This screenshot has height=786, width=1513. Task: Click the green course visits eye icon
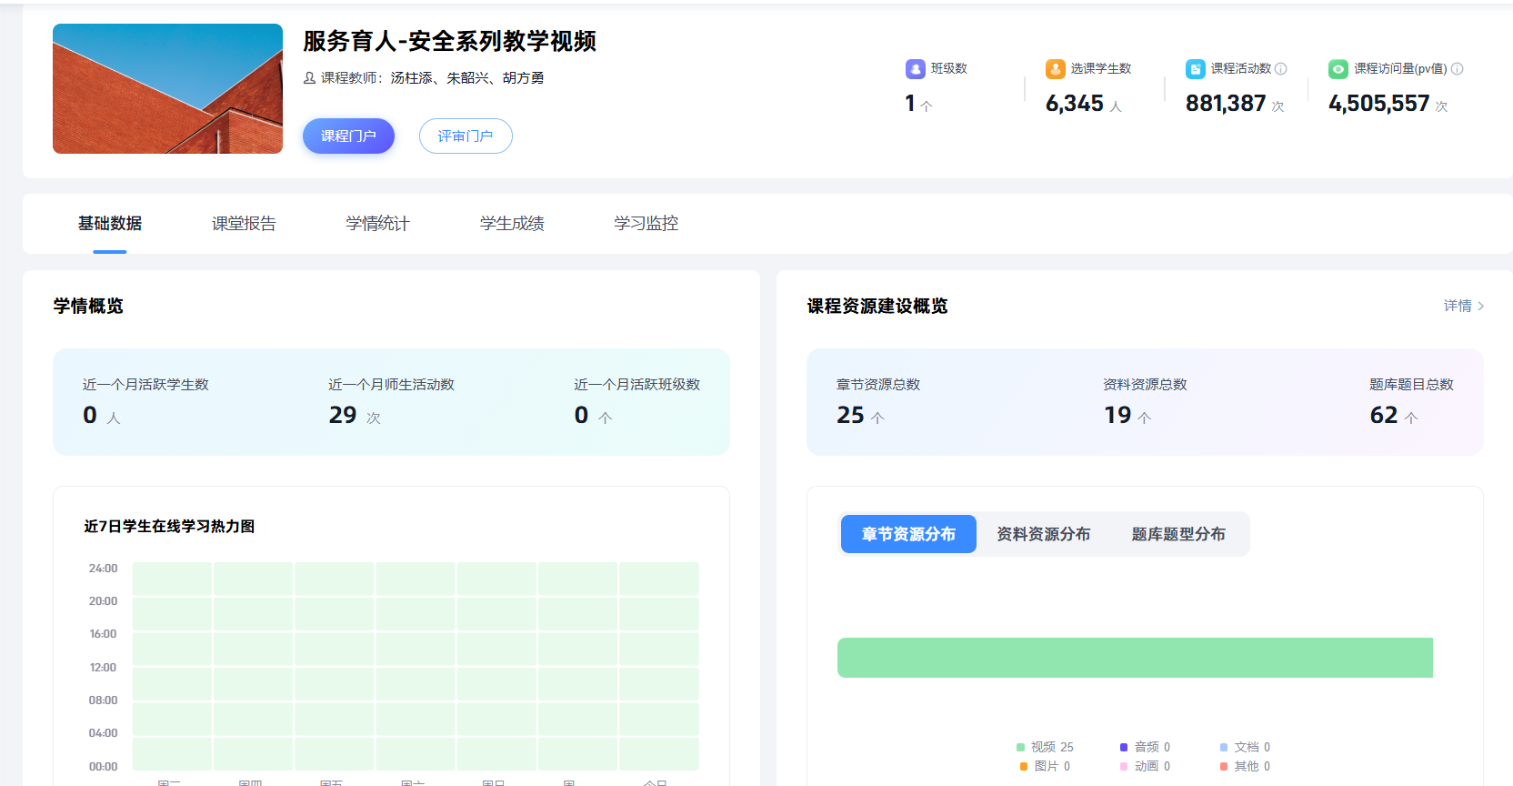[x=1338, y=69]
